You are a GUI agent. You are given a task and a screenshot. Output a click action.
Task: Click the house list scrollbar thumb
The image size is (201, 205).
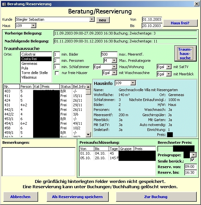tap(88, 92)
